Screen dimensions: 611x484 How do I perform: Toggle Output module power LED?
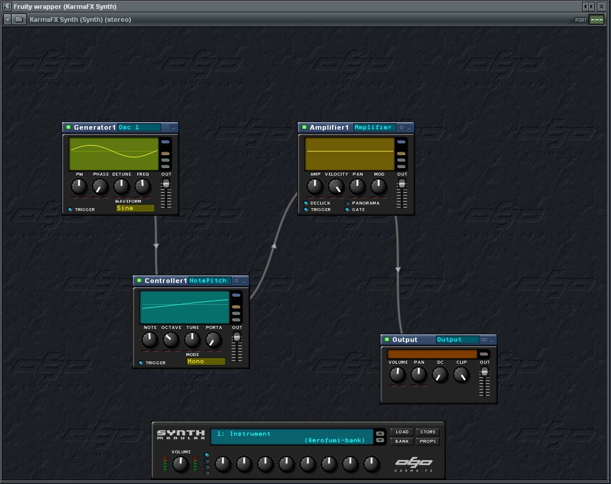386,339
